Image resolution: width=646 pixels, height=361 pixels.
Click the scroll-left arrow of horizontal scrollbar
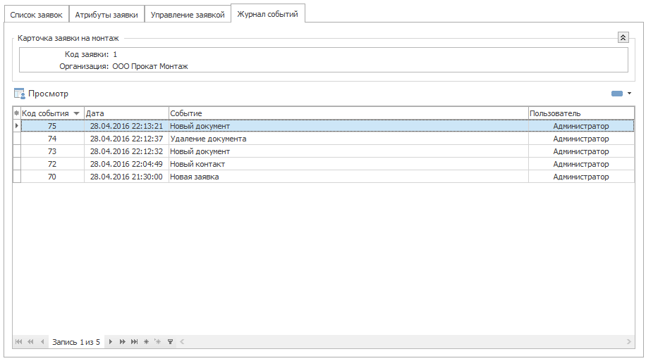point(182,342)
